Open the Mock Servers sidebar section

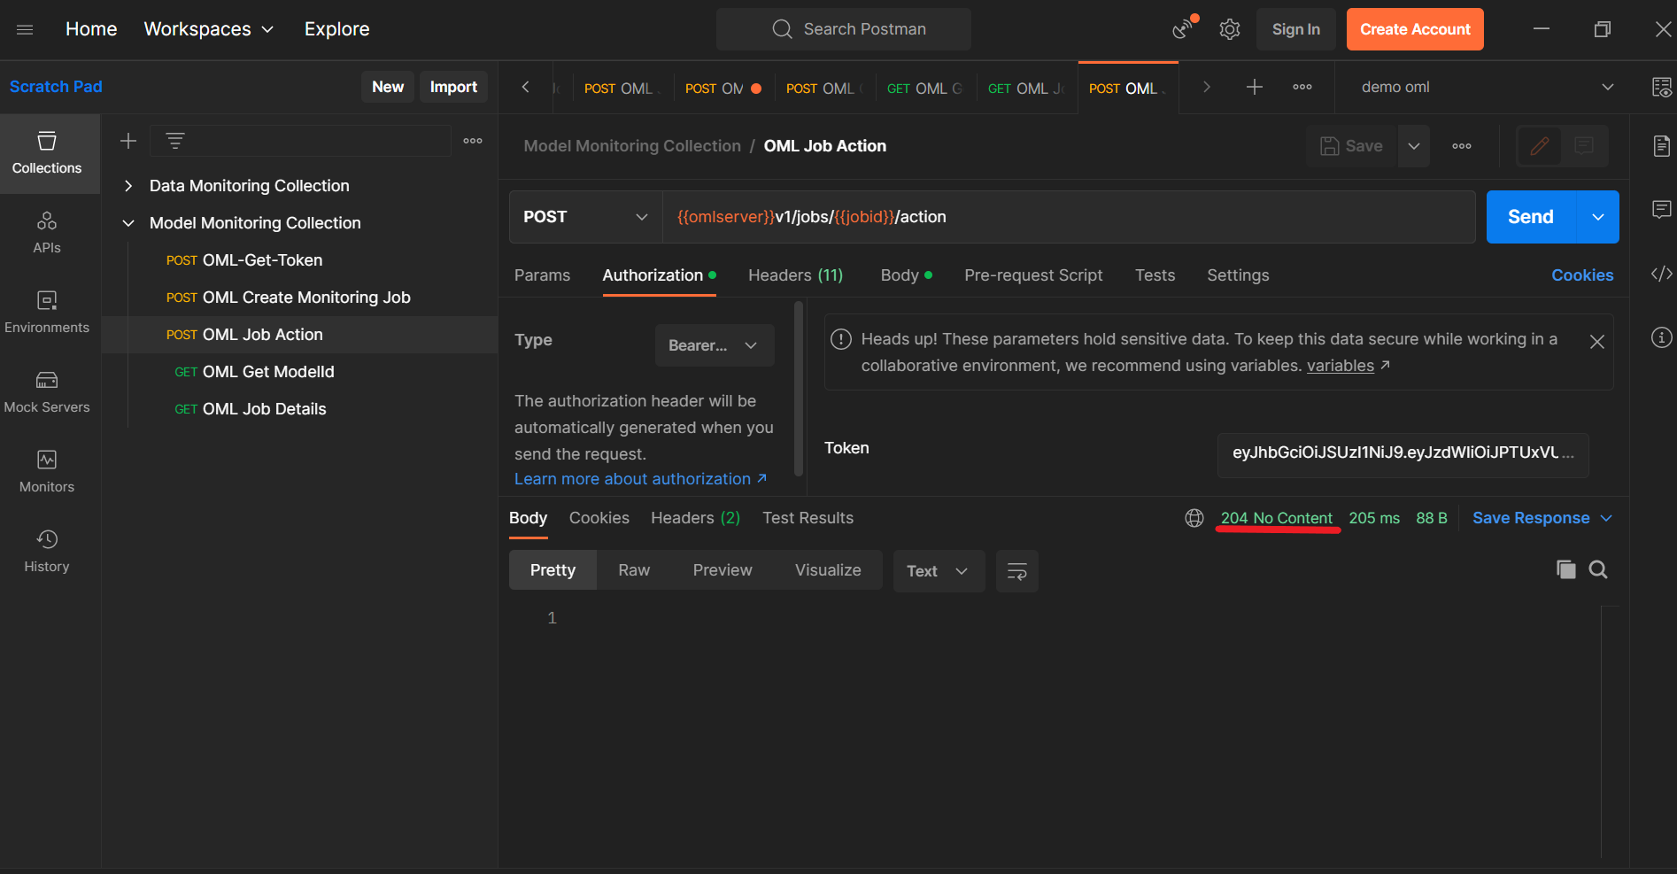click(x=47, y=392)
